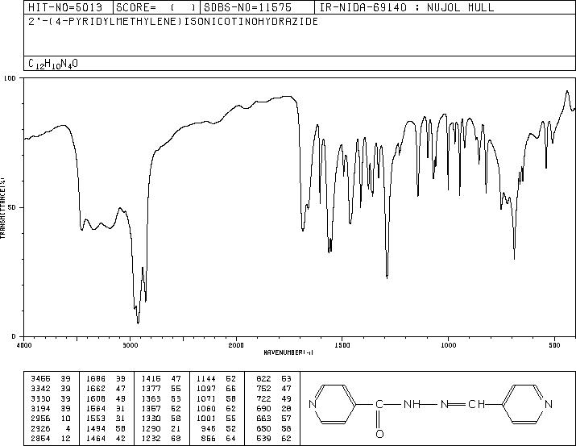Click the TRANSMITTANCE y-axis label
Viewport: 576px width, 446px height.
[x=4, y=206]
